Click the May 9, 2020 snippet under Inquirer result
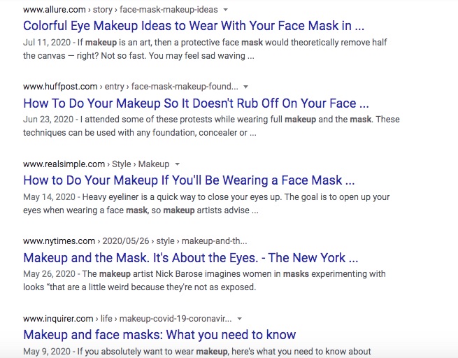 coord(196,351)
